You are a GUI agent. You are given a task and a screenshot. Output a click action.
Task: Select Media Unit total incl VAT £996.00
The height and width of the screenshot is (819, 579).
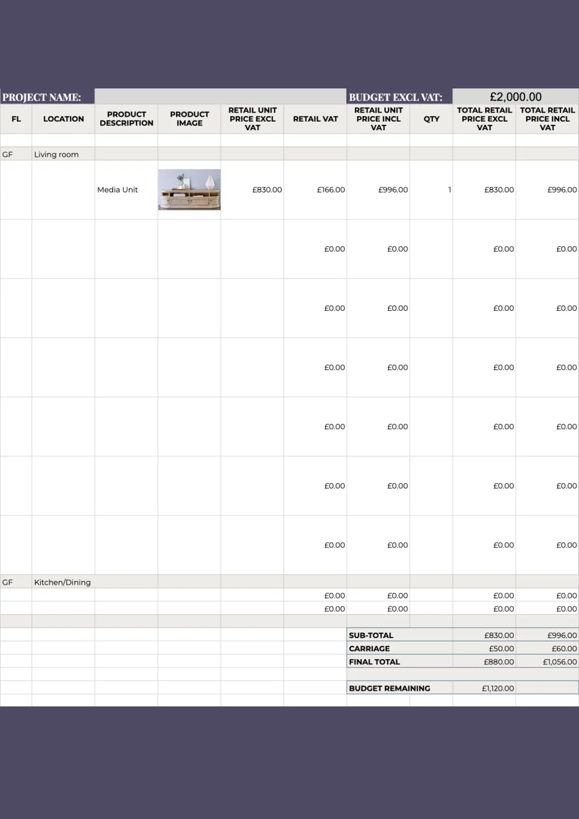547,190
